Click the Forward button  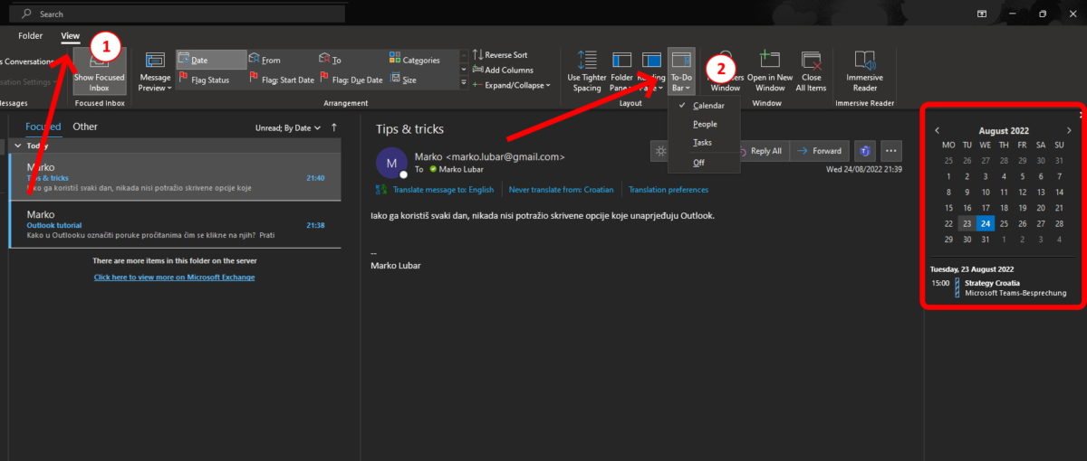point(820,151)
